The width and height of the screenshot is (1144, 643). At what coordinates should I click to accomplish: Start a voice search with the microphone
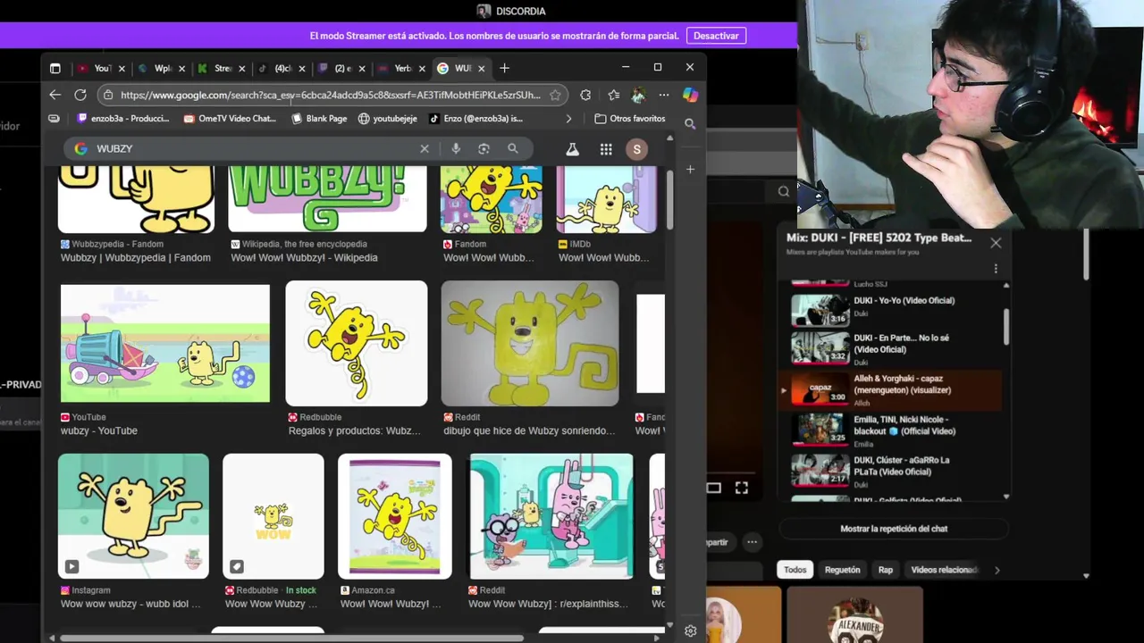tap(456, 148)
